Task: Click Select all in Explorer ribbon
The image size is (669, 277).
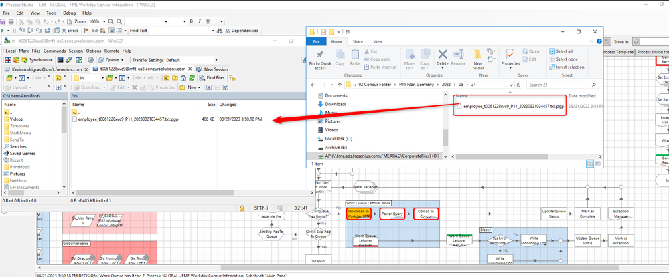Action: (x=561, y=51)
